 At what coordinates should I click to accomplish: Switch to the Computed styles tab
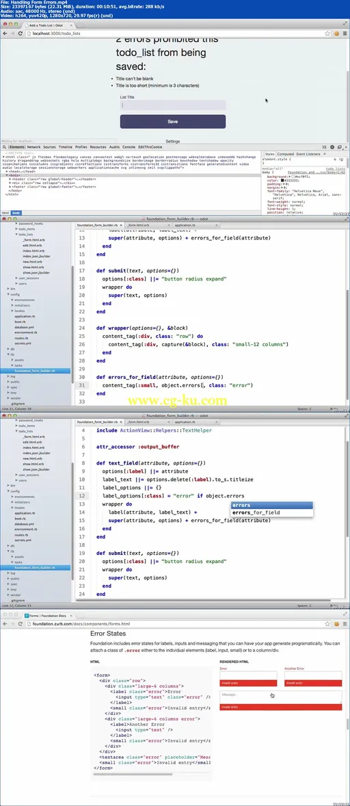coord(285,154)
